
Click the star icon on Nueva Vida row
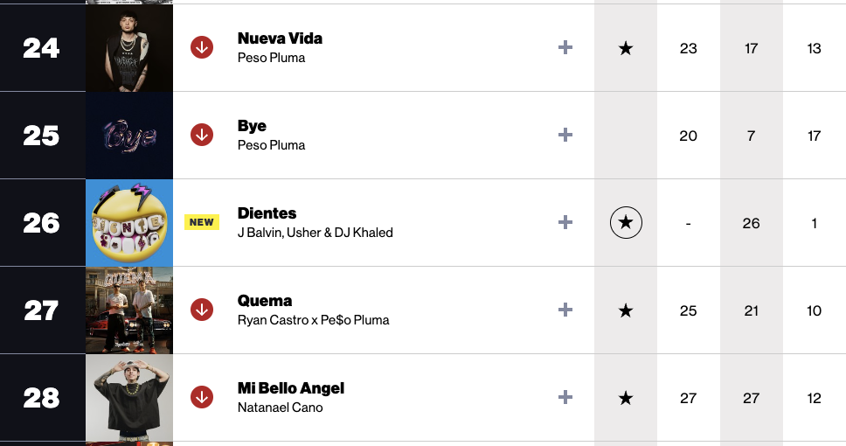pyautogui.click(x=626, y=49)
